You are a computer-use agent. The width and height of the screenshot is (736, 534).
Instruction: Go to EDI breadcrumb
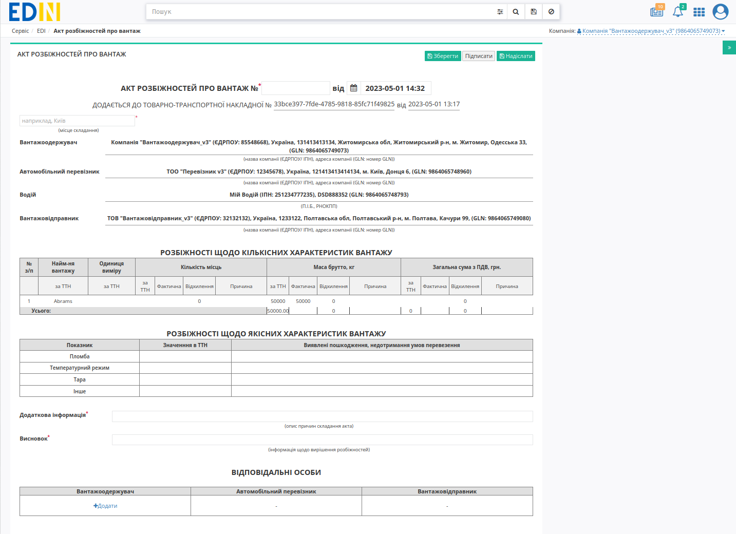click(x=41, y=31)
